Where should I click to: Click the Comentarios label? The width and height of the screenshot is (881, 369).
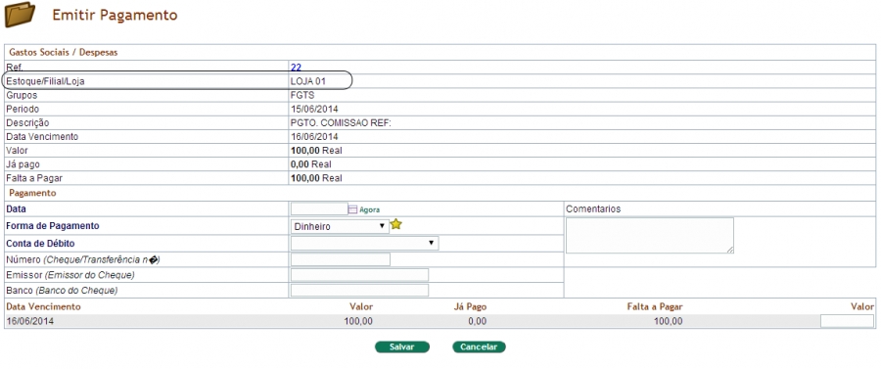(x=593, y=208)
